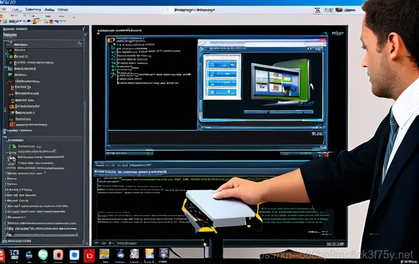The width and height of the screenshot is (419, 264).
Task: Click the top-left icon of the code panel
Action: click(x=111, y=40)
